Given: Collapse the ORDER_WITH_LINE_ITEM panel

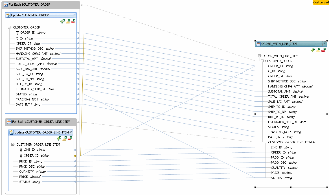Looking at the screenshot, I should point(324,43).
